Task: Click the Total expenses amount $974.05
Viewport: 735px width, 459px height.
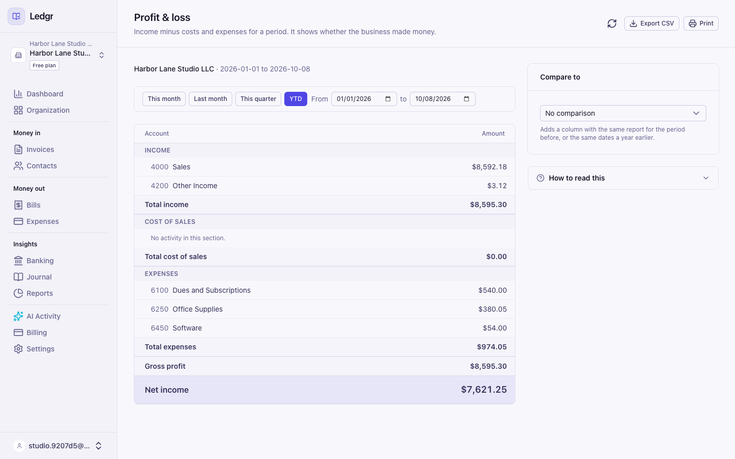Action: click(492, 347)
